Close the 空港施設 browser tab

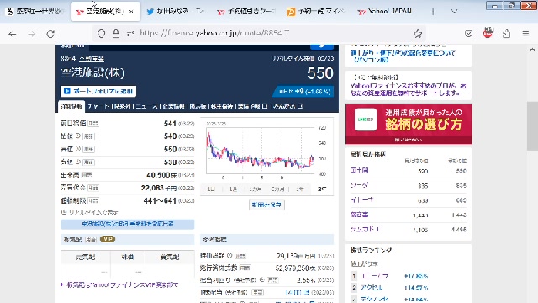click(x=131, y=12)
